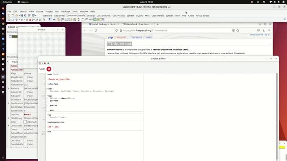Click the log in link

pyautogui.click(x=267, y=34)
